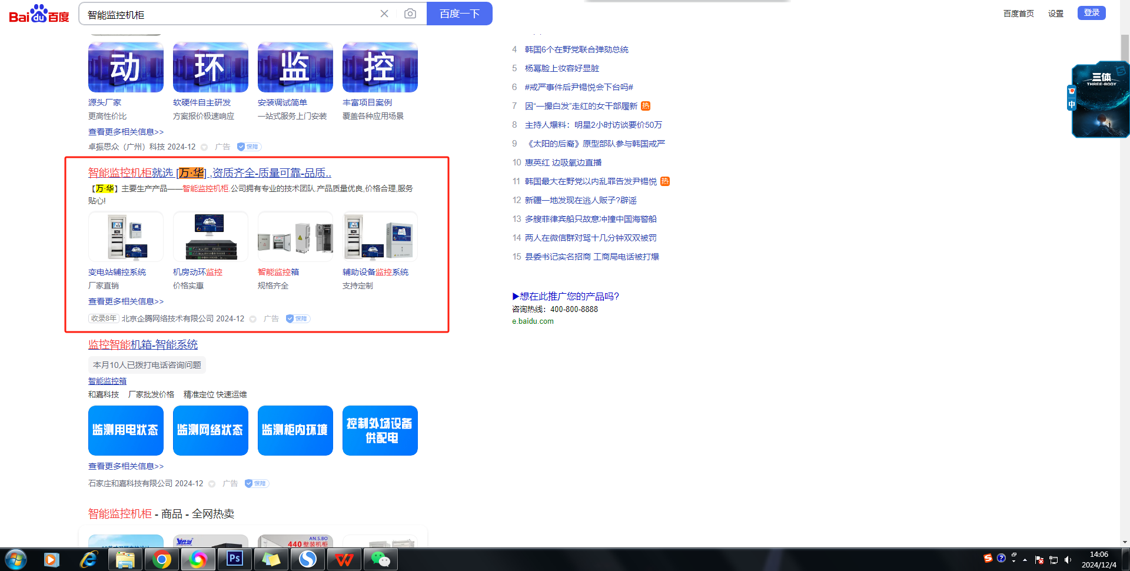The width and height of the screenshot is (1130, 571).
Task: Open 百度首页 link
Action: click(x=1019, y=14)
